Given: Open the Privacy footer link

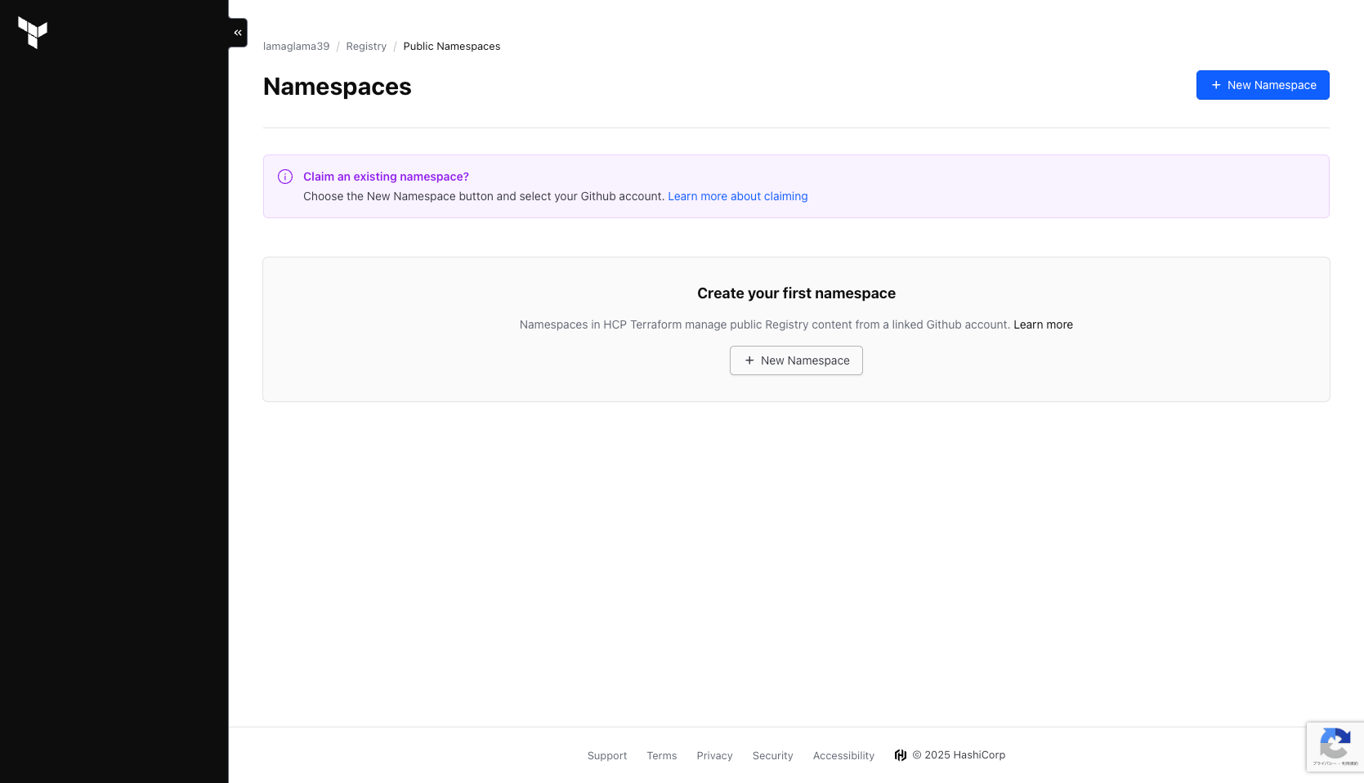Looking at the screenshot, I should click(714, 756).
